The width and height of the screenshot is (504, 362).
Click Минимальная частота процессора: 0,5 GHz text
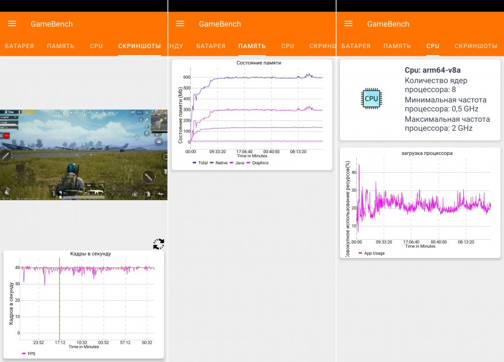tap(445, 104)
